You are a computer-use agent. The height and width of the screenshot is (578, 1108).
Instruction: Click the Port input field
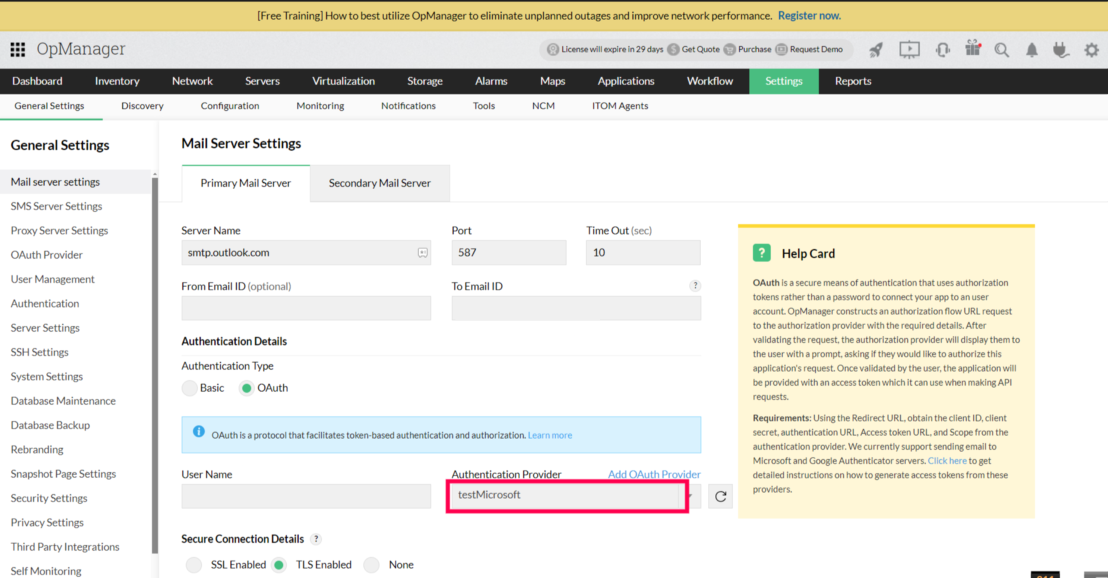point(509,253)
